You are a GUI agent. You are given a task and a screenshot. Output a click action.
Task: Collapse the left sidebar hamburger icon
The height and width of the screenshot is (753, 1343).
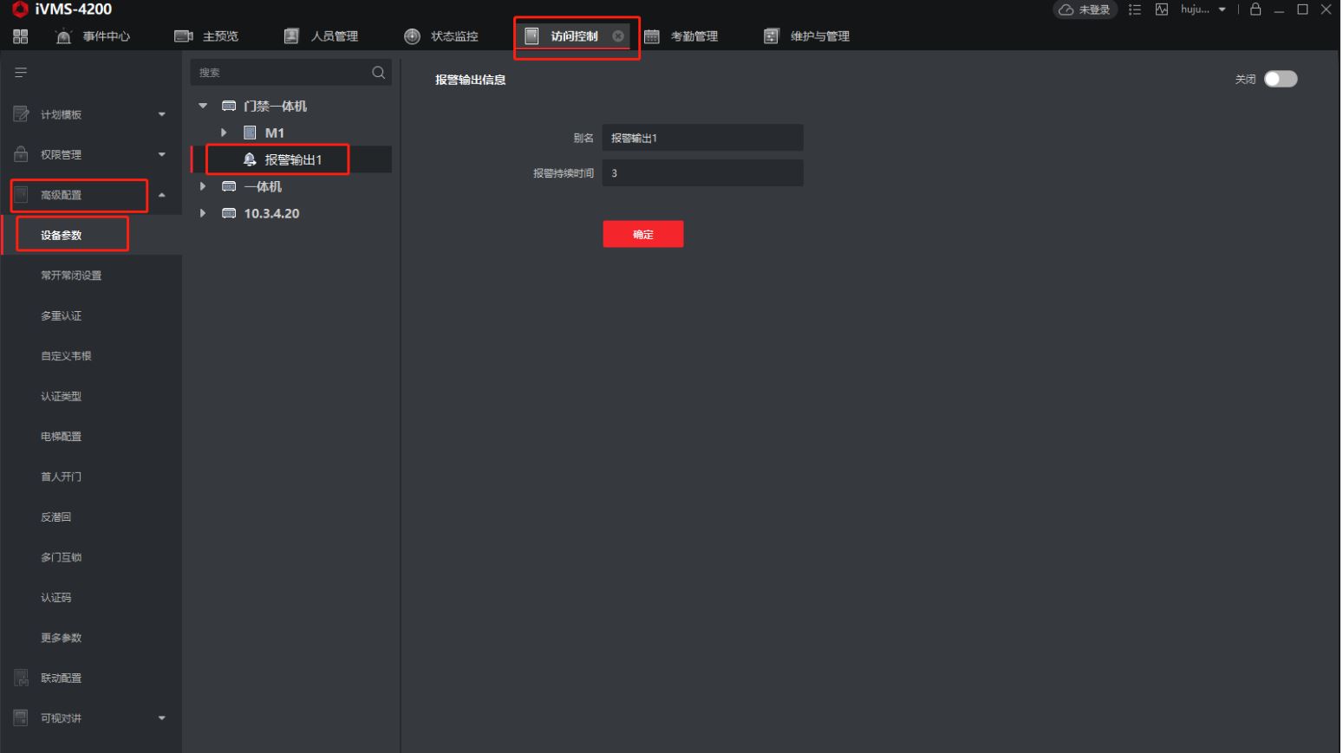pyautogui.click(x=21, y=73)
